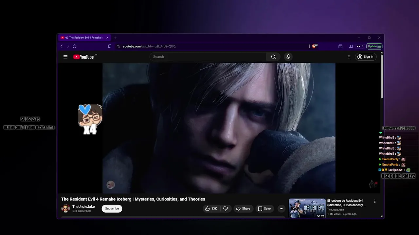
Task: Open TheUncleJake channel under the recommended video
Action: tap(336, 210)
